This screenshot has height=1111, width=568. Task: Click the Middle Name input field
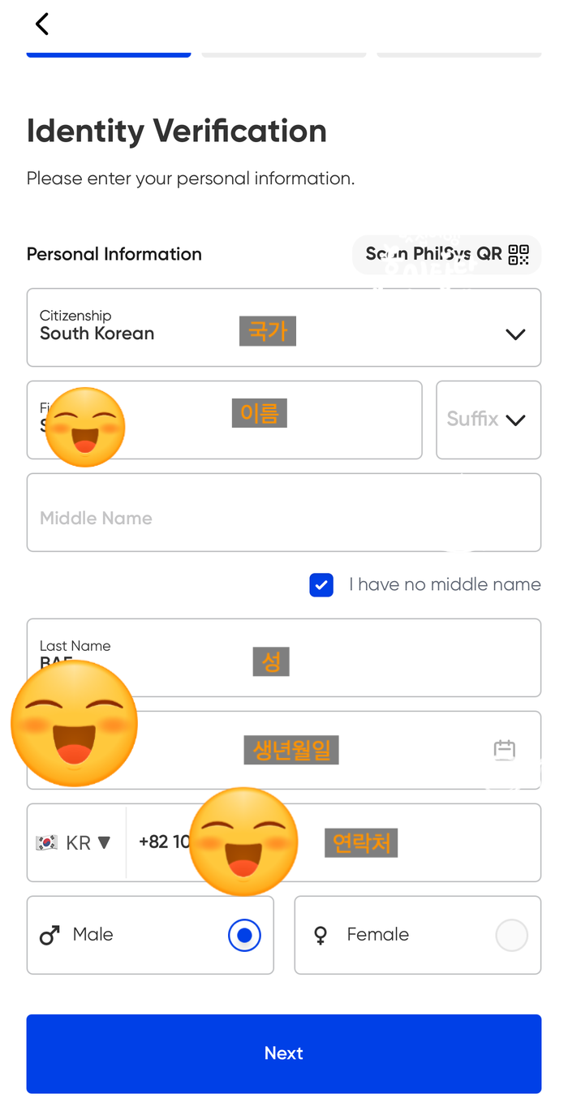(284, 513)
